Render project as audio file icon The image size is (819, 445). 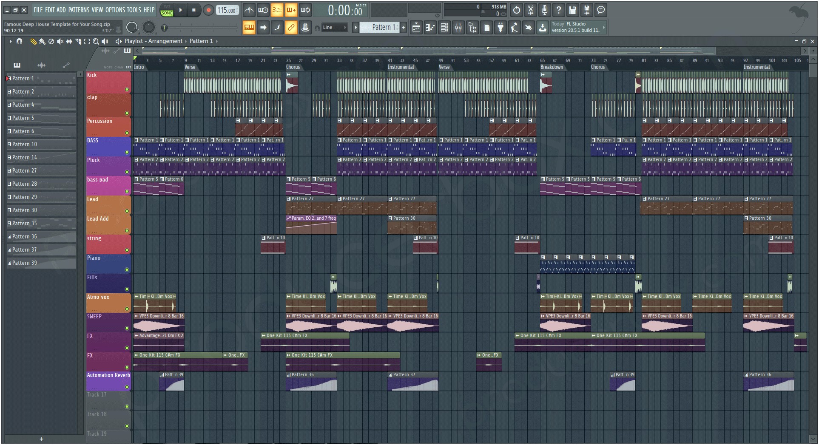586,10
